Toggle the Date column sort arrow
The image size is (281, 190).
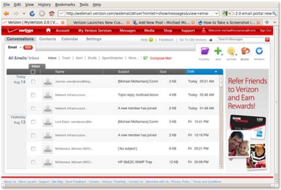click(216, 72)
